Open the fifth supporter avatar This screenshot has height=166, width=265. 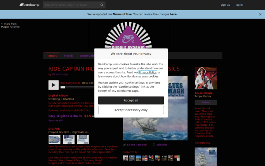point(151,158)
